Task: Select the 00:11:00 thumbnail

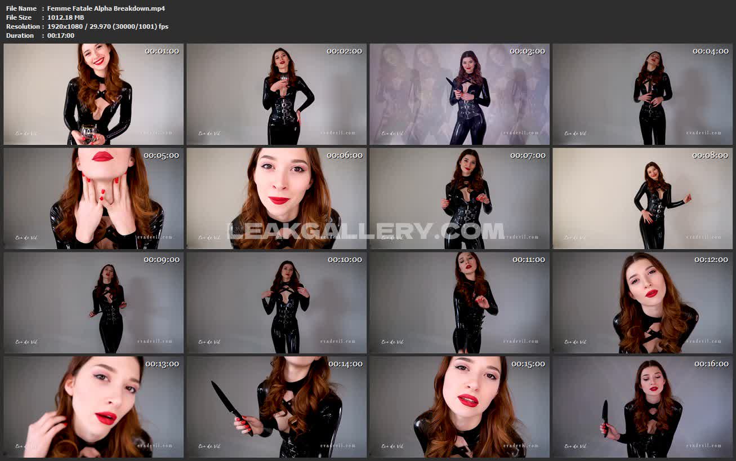Action: [460, 303]
